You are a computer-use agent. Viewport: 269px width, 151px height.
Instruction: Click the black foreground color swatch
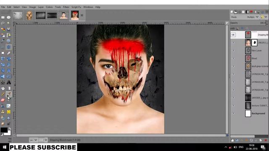click(4, 130)
